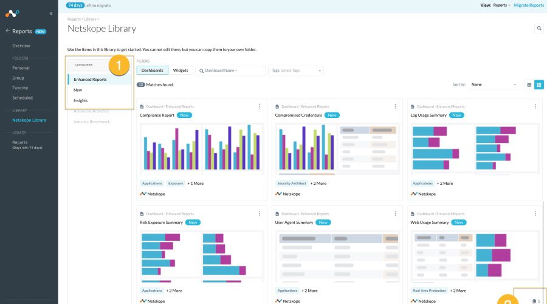Select the Widgets filter tab
547x304 pixels.
181,70
